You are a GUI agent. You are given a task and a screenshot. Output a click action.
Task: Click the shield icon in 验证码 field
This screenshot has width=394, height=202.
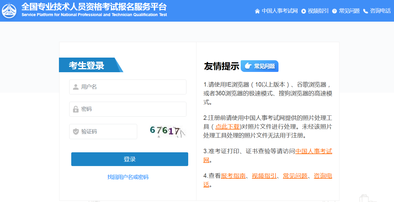pyautogui.click(x=76, y=132)
